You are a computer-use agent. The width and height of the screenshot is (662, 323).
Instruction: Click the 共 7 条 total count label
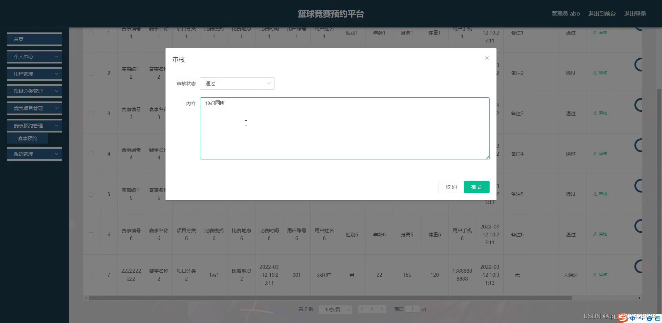(306, 309)
